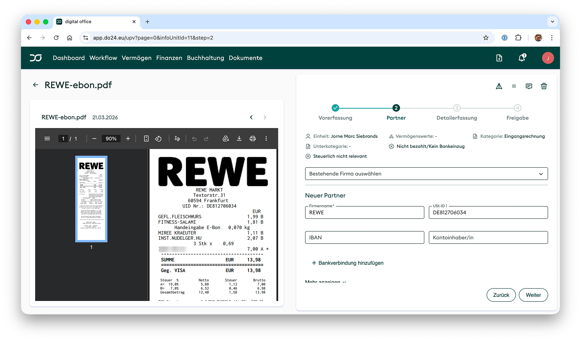This screenshot has height=342, width=581.
Task: Open a new browser tab
Action: (147, 22)
